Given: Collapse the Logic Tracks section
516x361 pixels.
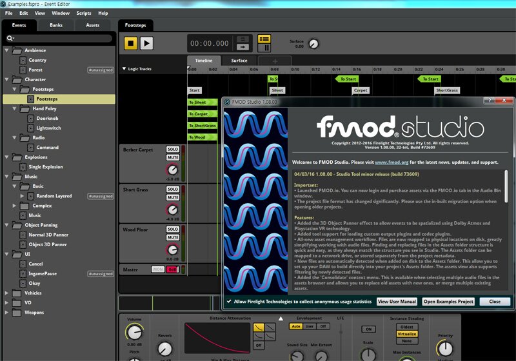Looking at the screenshot, I should click(124, 69).
